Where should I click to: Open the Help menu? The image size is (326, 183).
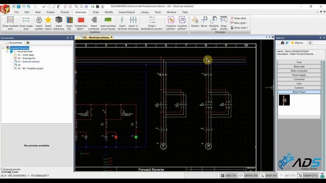(185, 12)
